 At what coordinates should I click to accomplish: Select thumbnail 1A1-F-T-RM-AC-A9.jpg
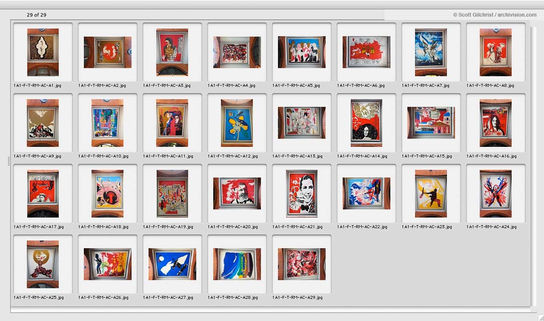click(43, 123)
